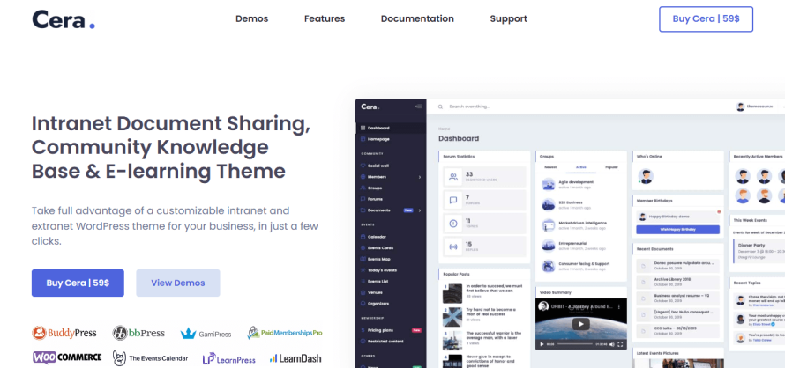Open the Features menu item
Image resolution: width=785 pixels, height=368 pixels.
coord(325,18)
